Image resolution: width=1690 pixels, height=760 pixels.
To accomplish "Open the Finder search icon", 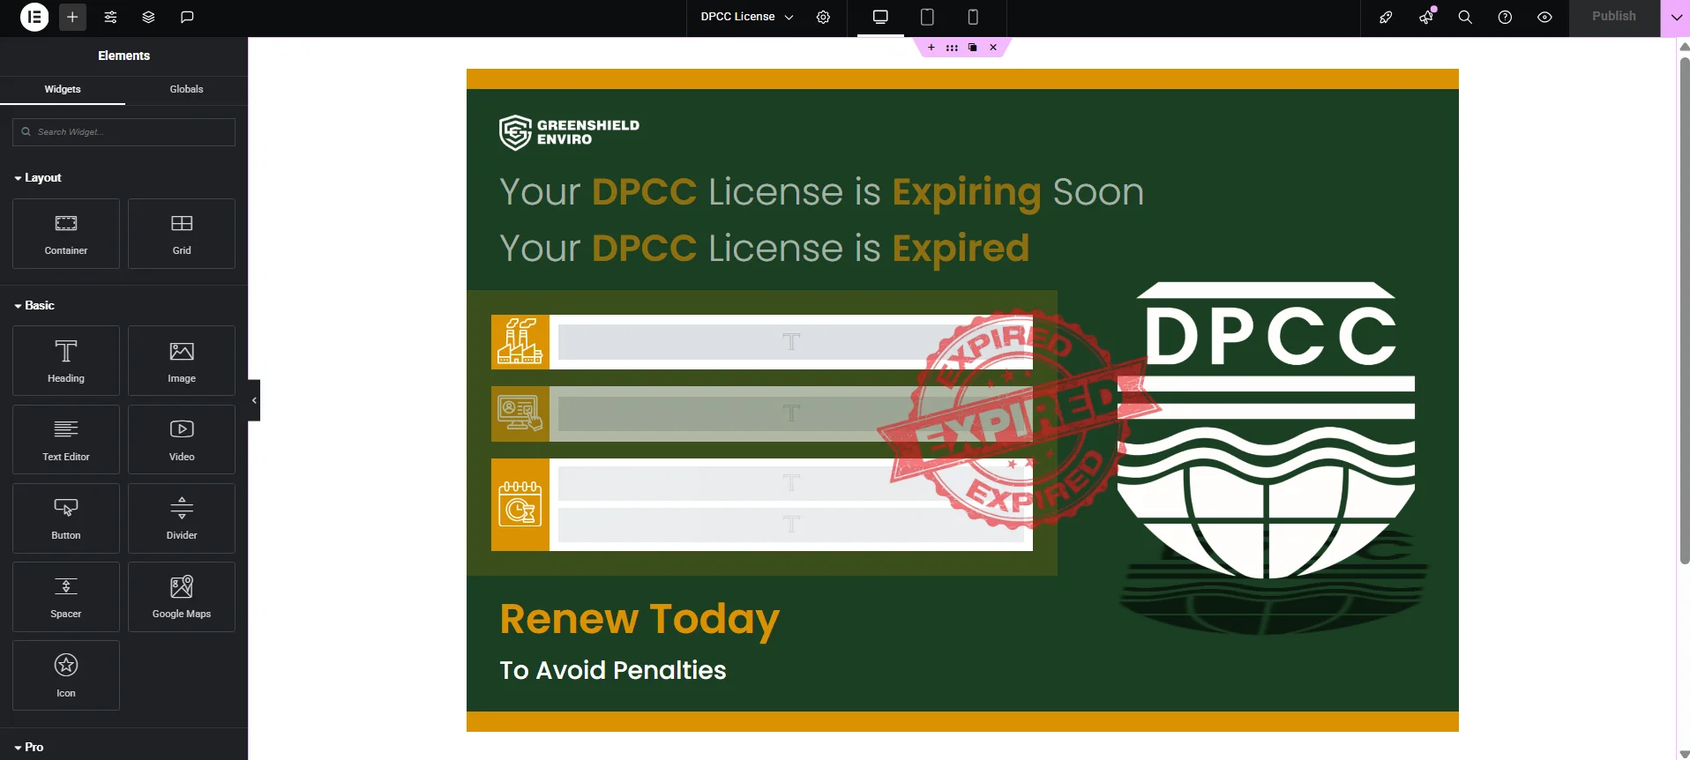I will [x=1465, y=17].
